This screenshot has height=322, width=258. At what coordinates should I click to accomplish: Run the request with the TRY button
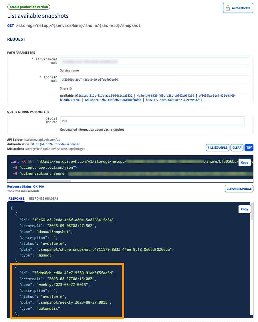(249, 148)
